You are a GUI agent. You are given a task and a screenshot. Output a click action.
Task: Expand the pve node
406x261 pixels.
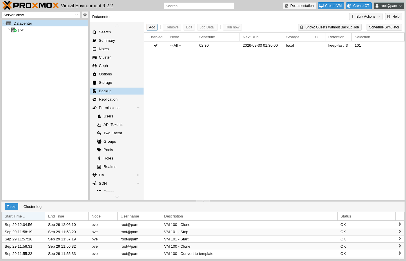point(9,30)
